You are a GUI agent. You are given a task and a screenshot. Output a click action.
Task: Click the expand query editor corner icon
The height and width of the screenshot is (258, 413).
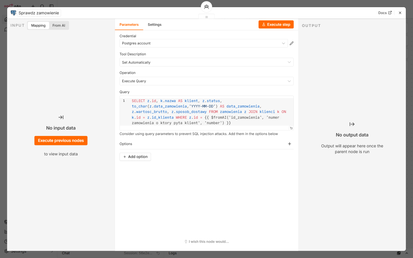coord(291,128)
